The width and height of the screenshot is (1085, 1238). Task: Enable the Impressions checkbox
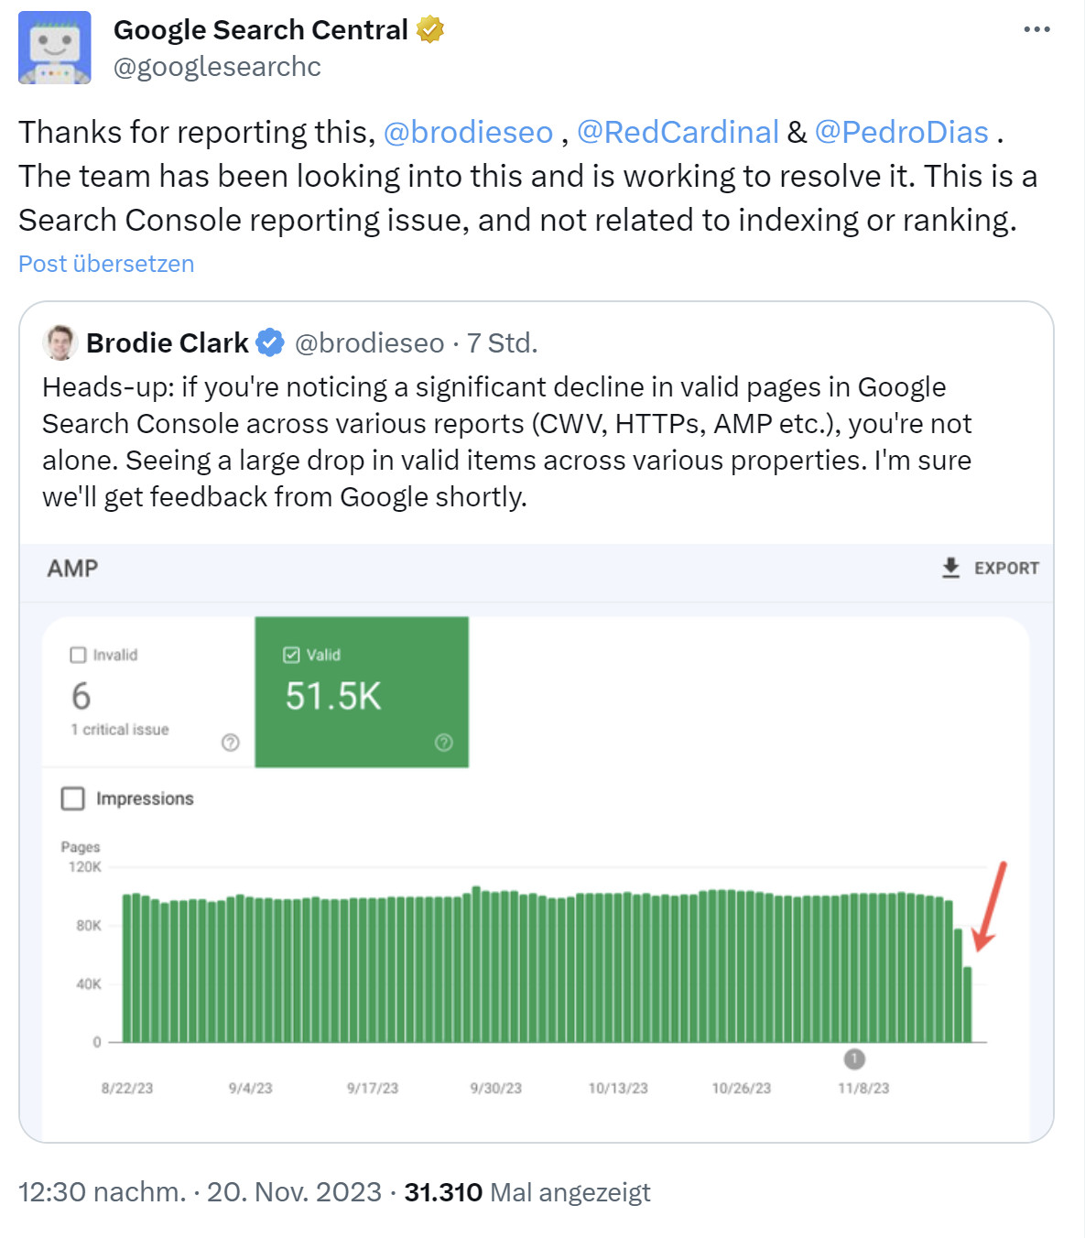tap(72, 798)
